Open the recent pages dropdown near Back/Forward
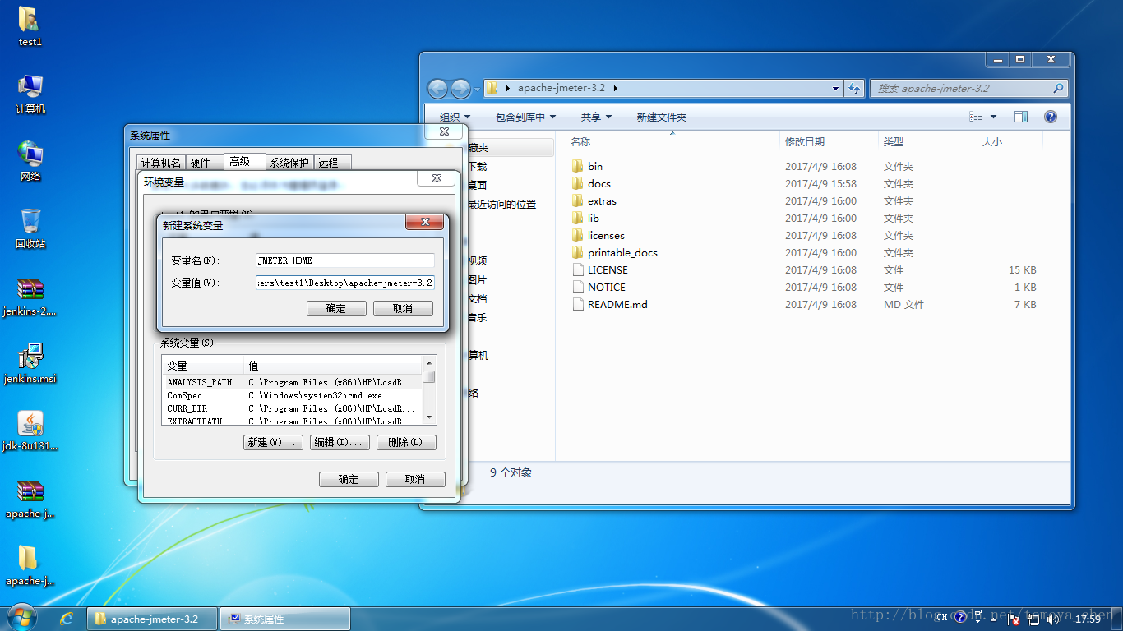 (478, 88)
